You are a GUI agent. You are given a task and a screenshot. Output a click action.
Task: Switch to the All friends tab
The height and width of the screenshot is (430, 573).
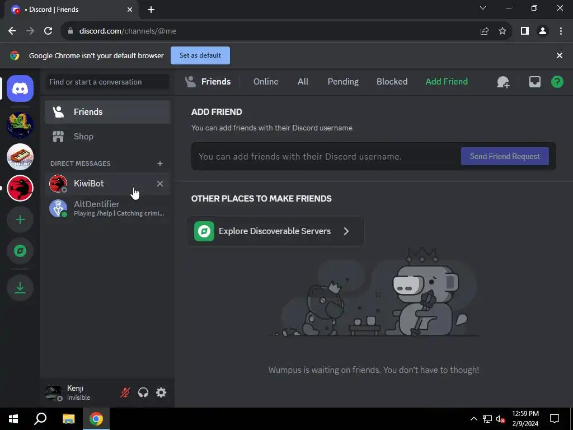pyautogui.click(x=303, y=82)
